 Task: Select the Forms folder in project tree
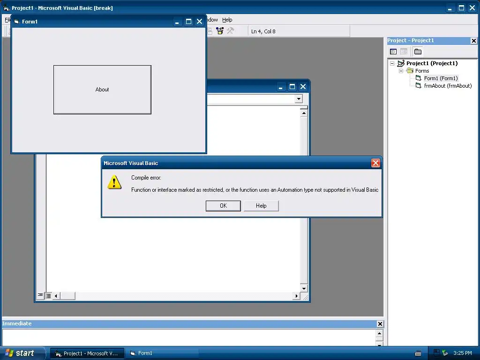(422, 71)
